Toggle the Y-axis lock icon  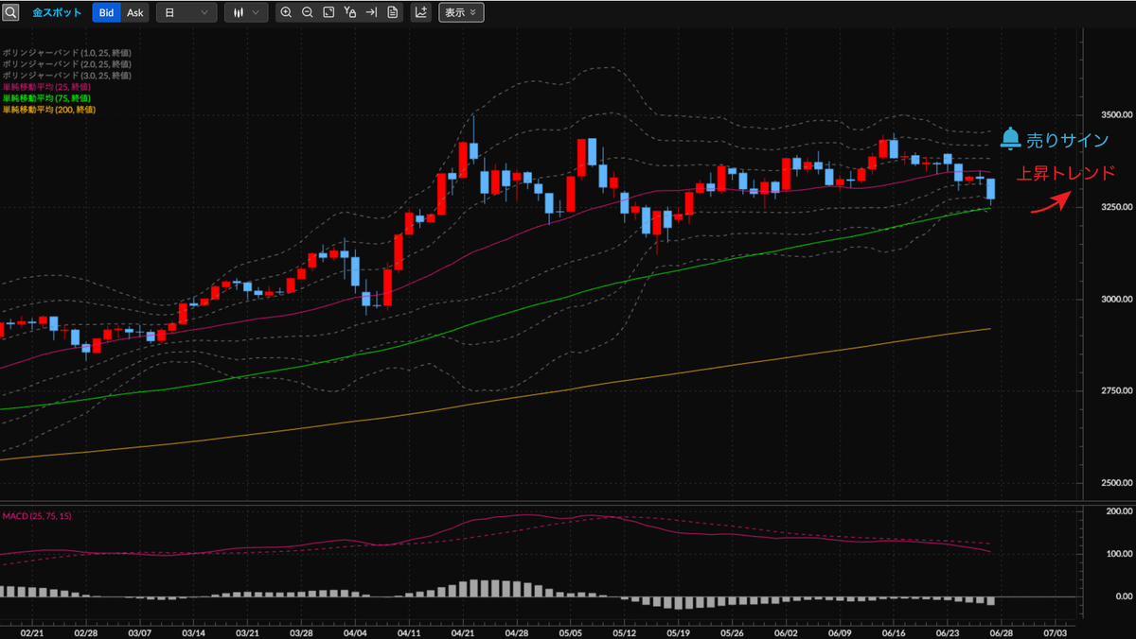(x=350, y=13)
